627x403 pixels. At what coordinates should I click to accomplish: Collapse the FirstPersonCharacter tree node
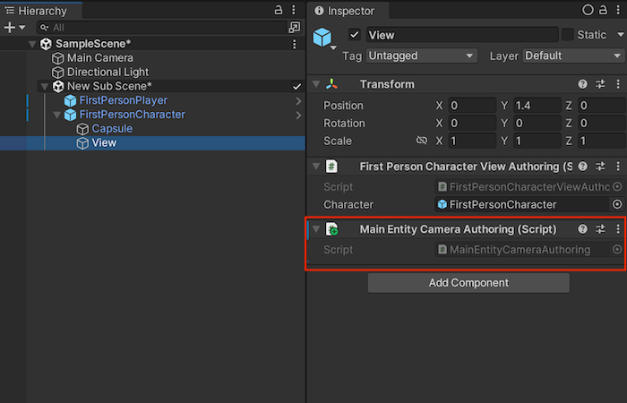click(x=57, y=115)
